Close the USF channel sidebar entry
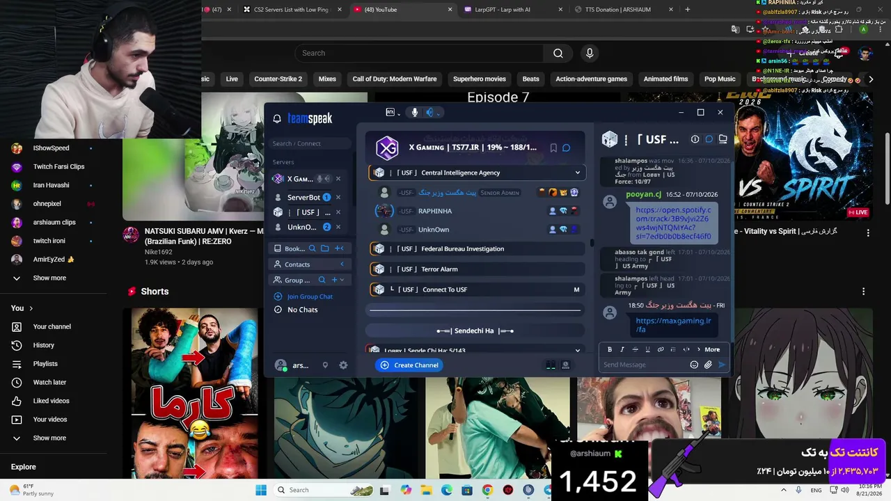This screenshot has height=501, width=891. pyautogui.click(x=338, y=212)
